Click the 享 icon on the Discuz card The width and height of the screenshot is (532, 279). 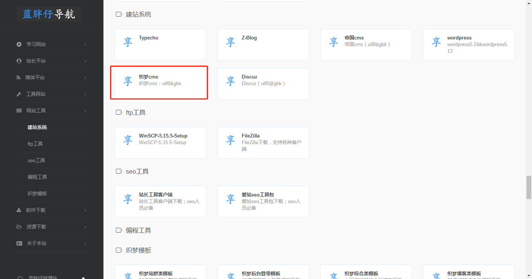coord(231,81)
